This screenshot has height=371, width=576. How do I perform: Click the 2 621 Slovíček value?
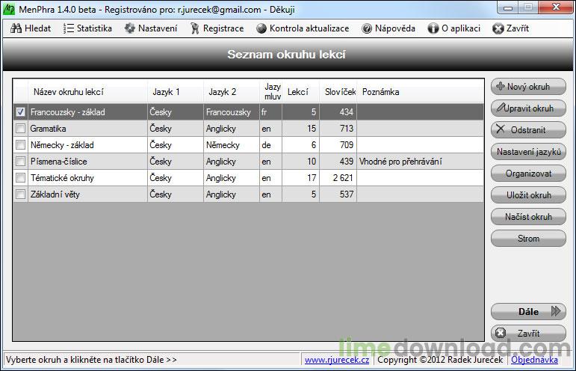338,178
